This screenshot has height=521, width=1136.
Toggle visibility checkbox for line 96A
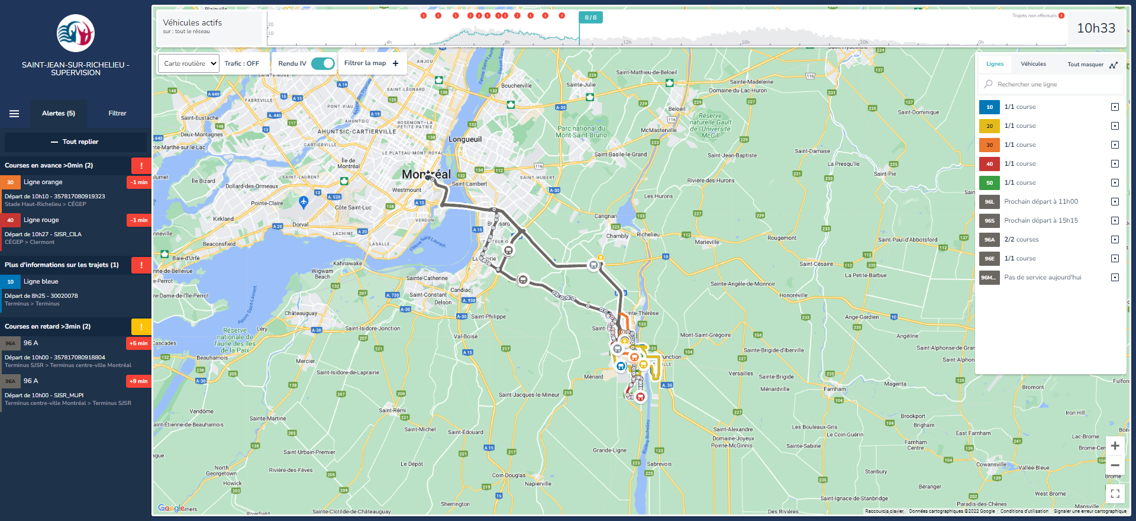[1115, 240]
